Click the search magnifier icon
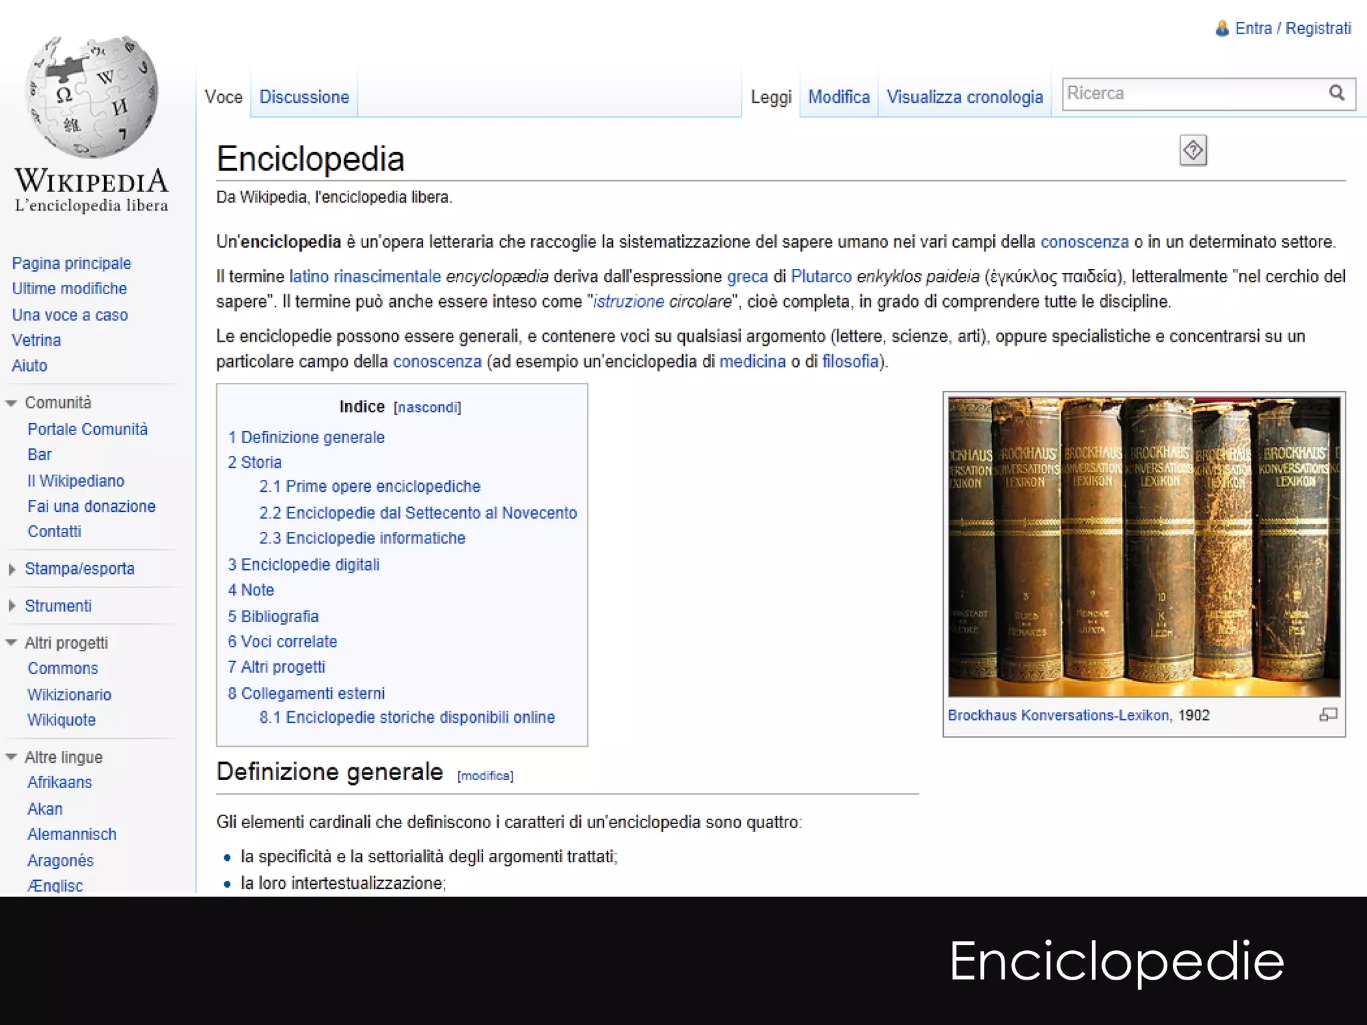Viewport: 1367px width, 1025px height. (1336, 93)
